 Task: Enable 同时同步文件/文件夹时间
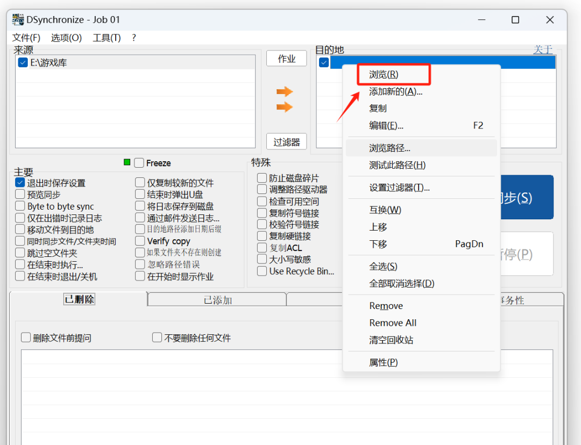20,241
